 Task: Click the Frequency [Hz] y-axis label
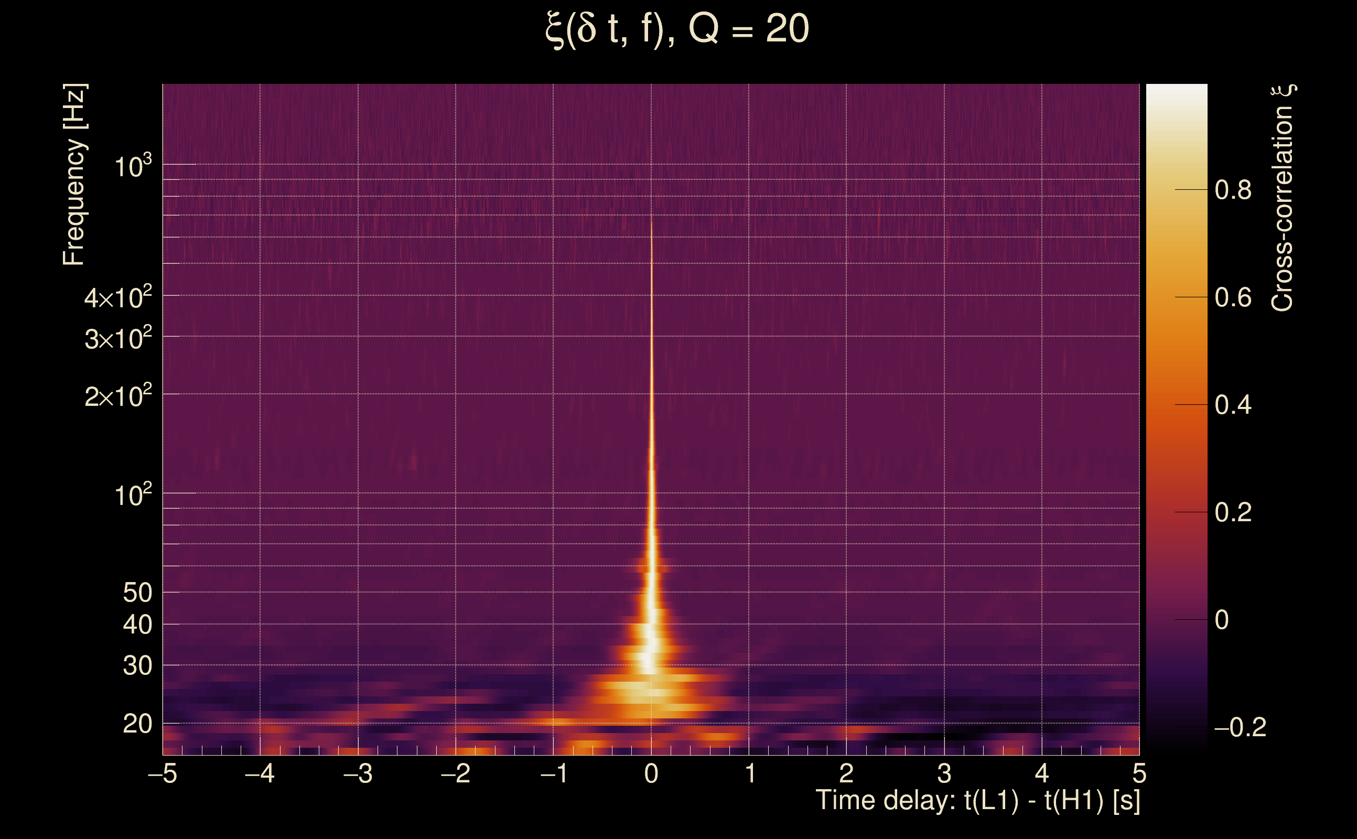(74, 175)
